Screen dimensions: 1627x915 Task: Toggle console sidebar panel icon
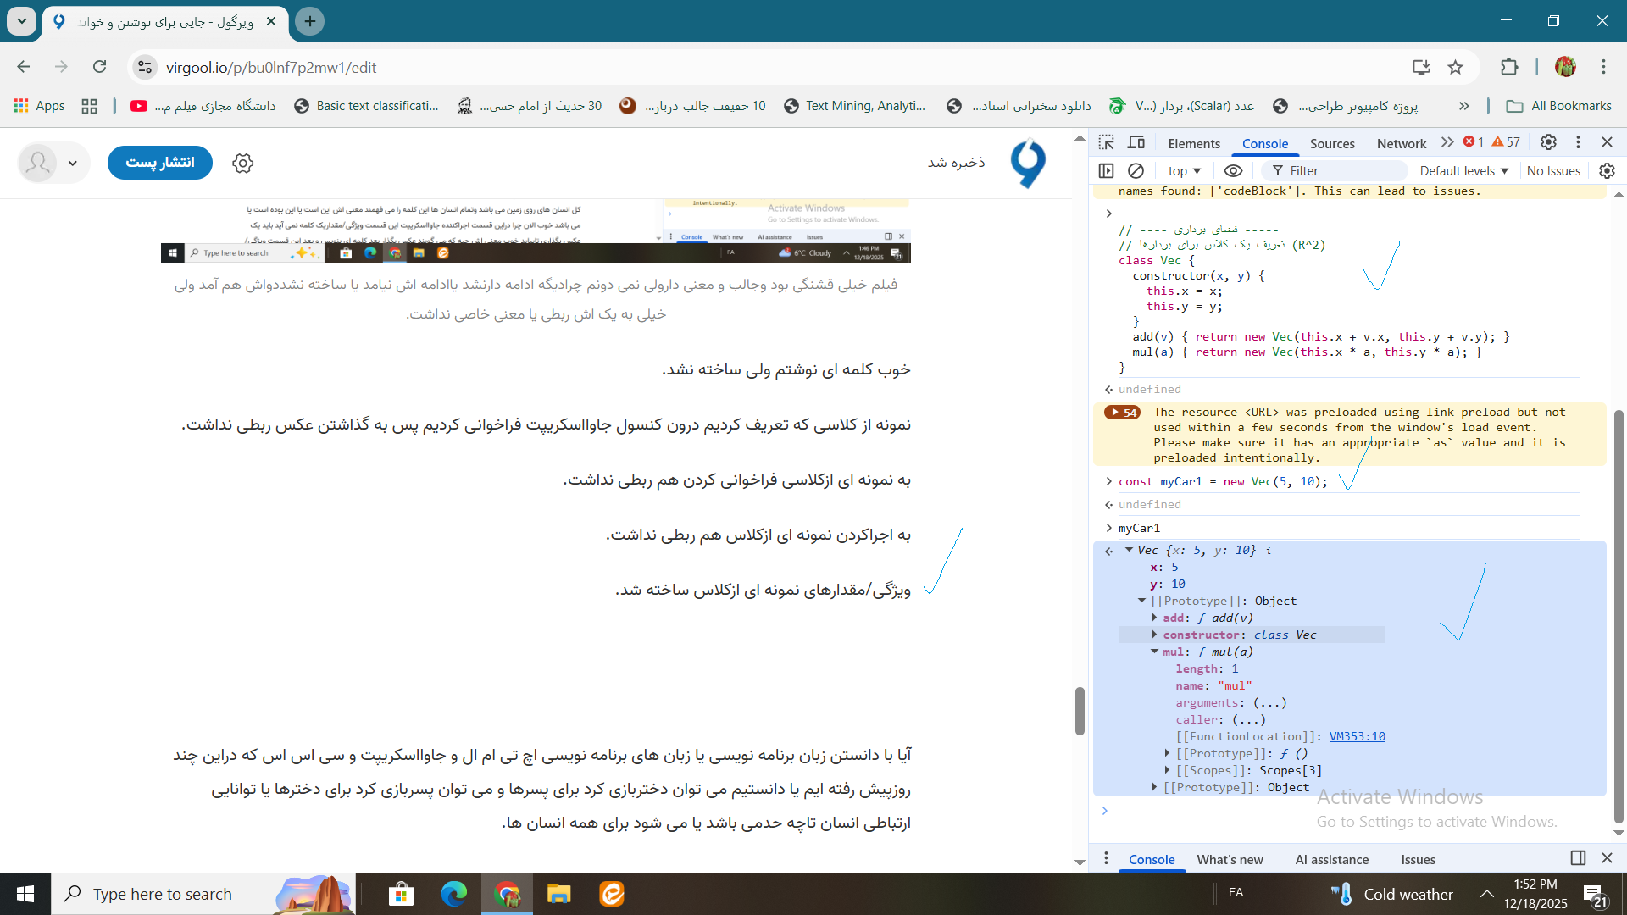pyautogui.click(x=1106, y=170)
